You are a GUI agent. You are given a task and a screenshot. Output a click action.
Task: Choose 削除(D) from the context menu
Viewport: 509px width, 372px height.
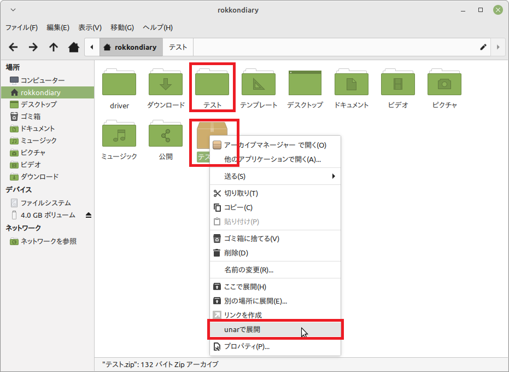[x=276, y=253]
